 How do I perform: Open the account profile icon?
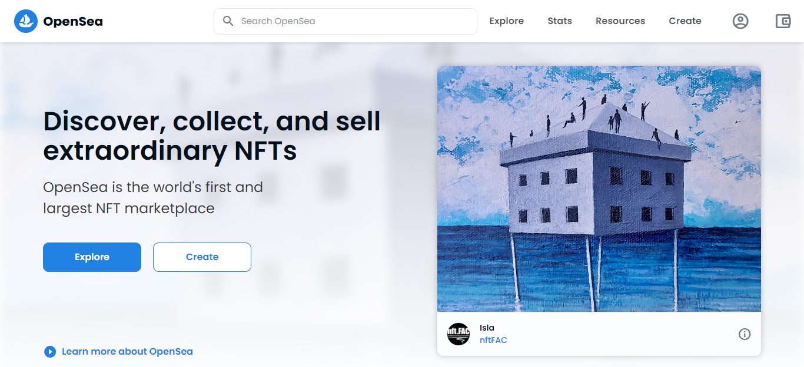(x=740, y=21)
